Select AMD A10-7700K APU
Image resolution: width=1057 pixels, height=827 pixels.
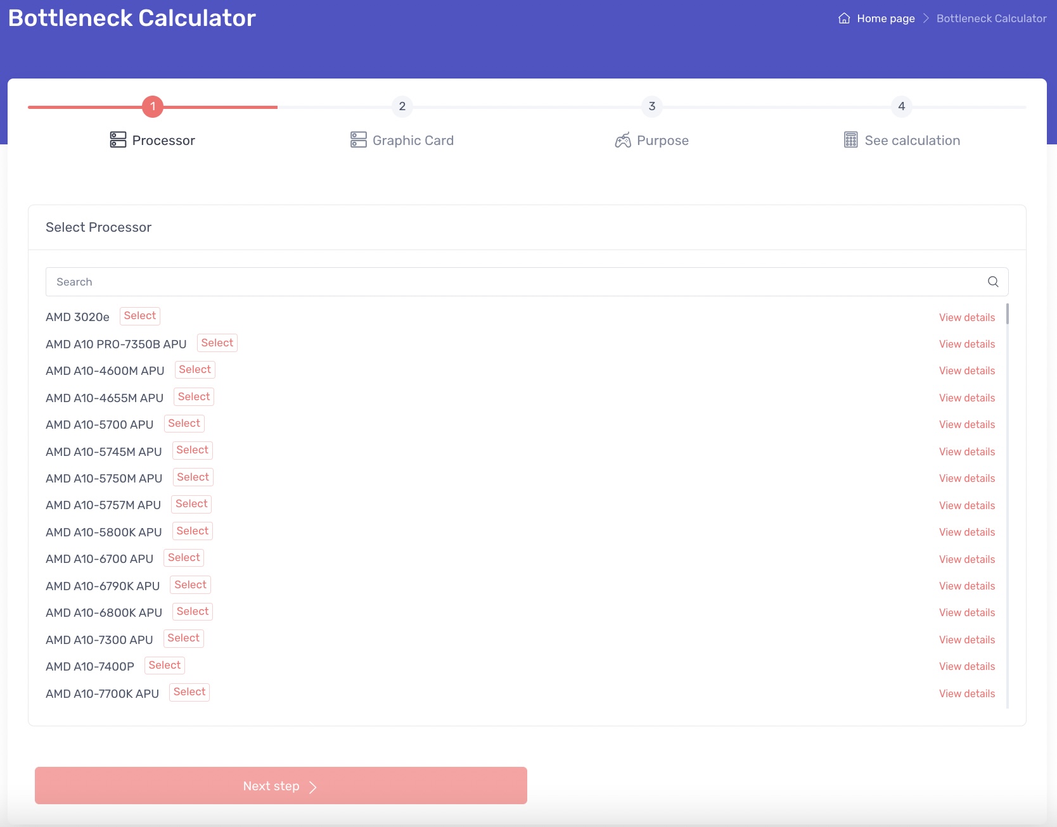pos(189,692)
